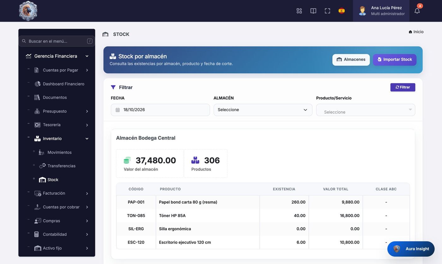
Task: Focus the Buscar en el menú field
Action: [57, 41]
